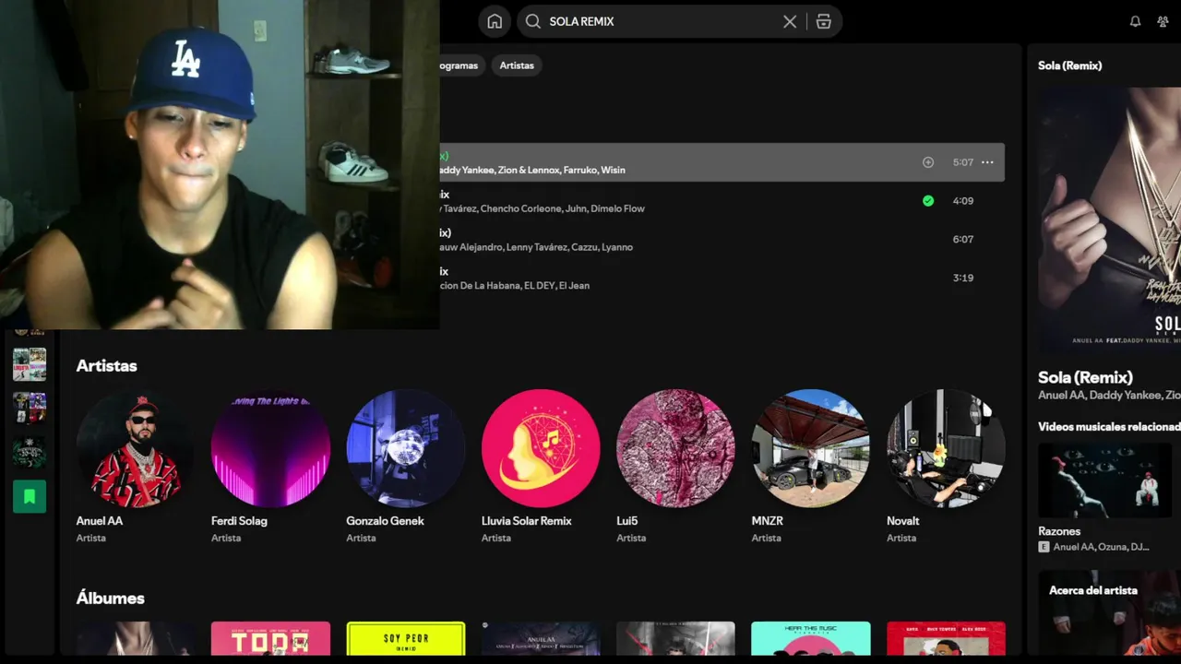Open notifications bell icon
The image size is (1181, 664).
click(1136, 21)
